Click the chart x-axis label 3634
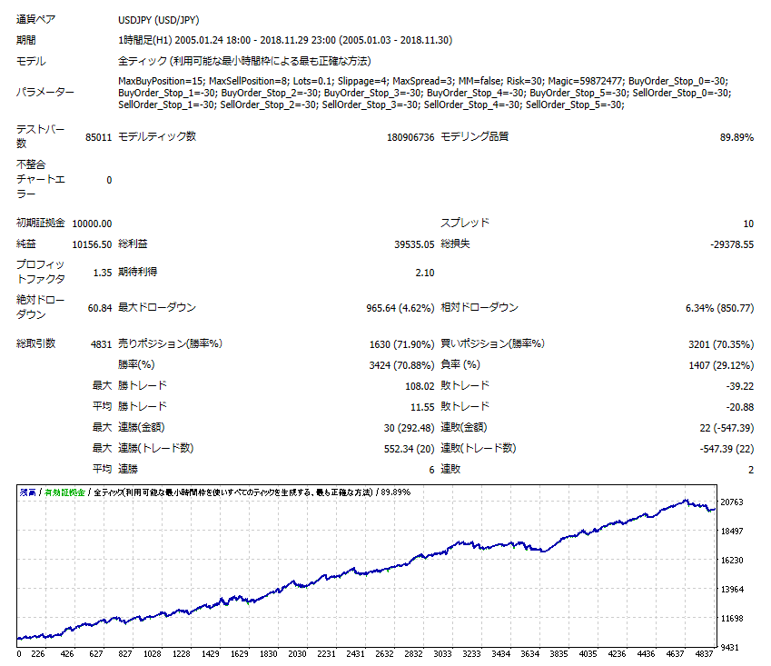This screenshot has height=666, width=771. pos(530,653)
